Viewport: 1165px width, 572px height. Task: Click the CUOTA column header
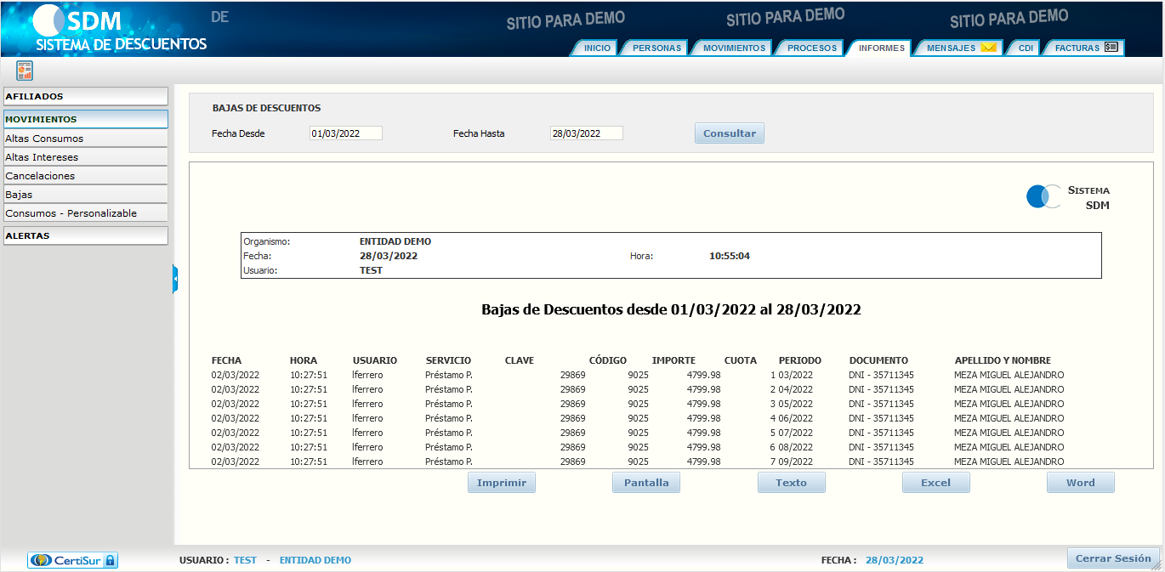pyautogui.click(x=741, y=360)
